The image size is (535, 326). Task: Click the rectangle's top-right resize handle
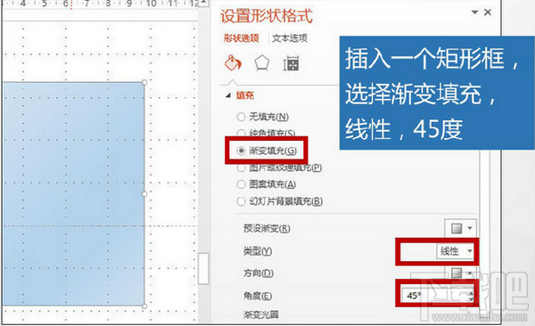pyautogui.click(x=144, y=82)
